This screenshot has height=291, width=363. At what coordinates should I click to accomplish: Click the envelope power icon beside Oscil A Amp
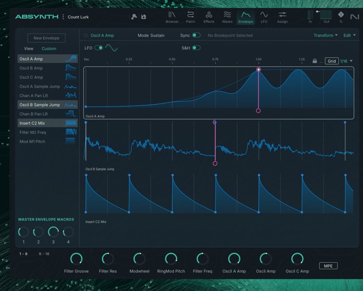pos(86,35)
